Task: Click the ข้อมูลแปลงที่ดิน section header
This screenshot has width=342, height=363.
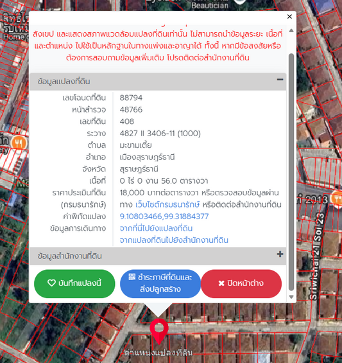Action: (158, 82)
